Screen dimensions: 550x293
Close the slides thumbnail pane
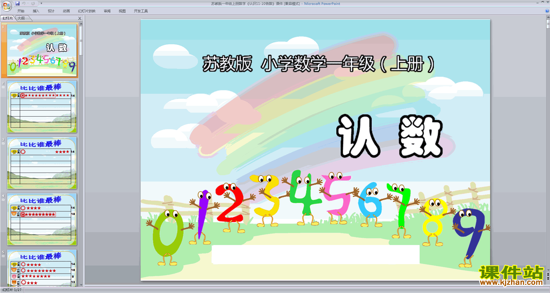80,18
